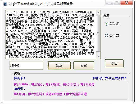Click the pink 第1为群号 description line
The width and height of the screenshot is (136, 104).
(54, 84)
